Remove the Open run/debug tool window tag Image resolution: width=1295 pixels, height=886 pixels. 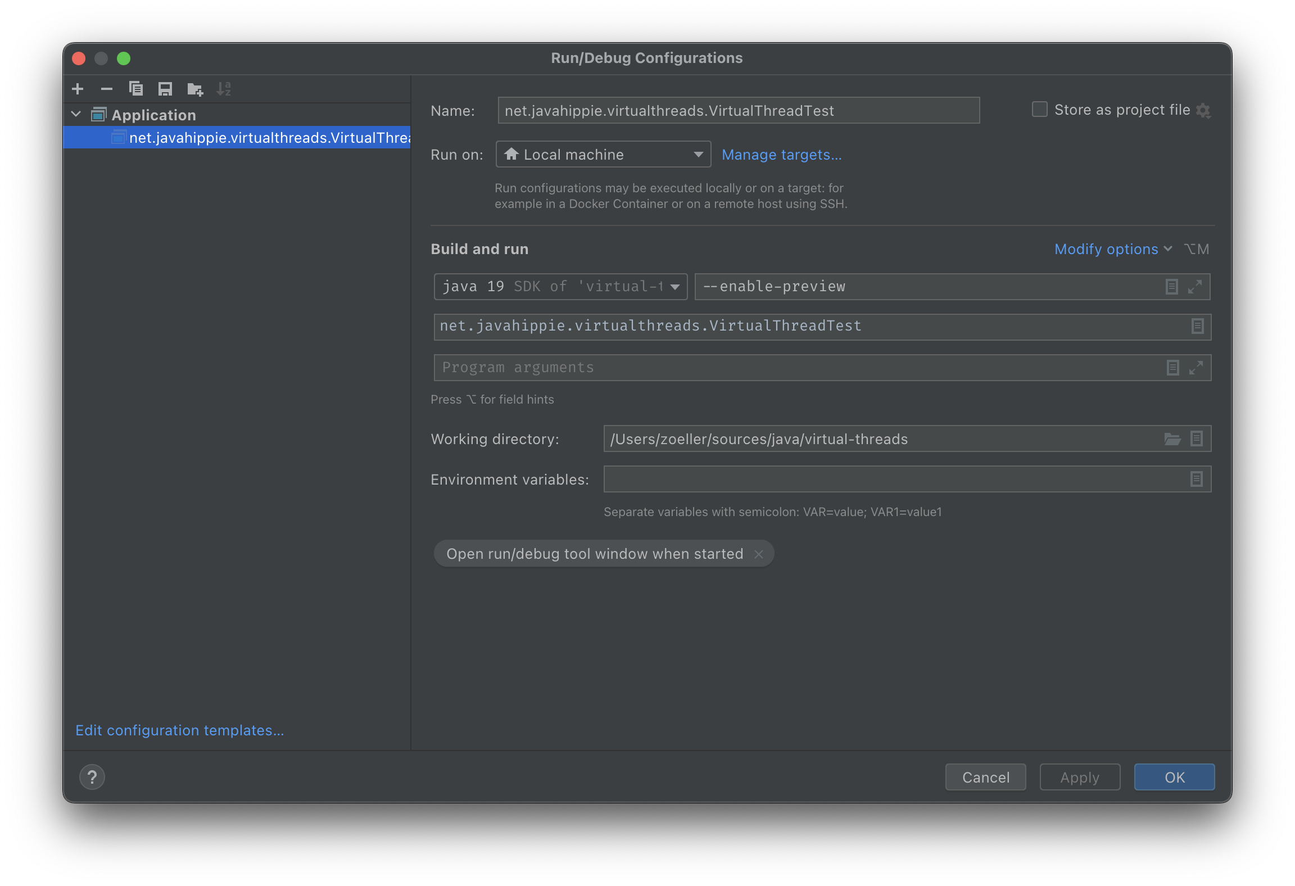(x=760, y=553)
